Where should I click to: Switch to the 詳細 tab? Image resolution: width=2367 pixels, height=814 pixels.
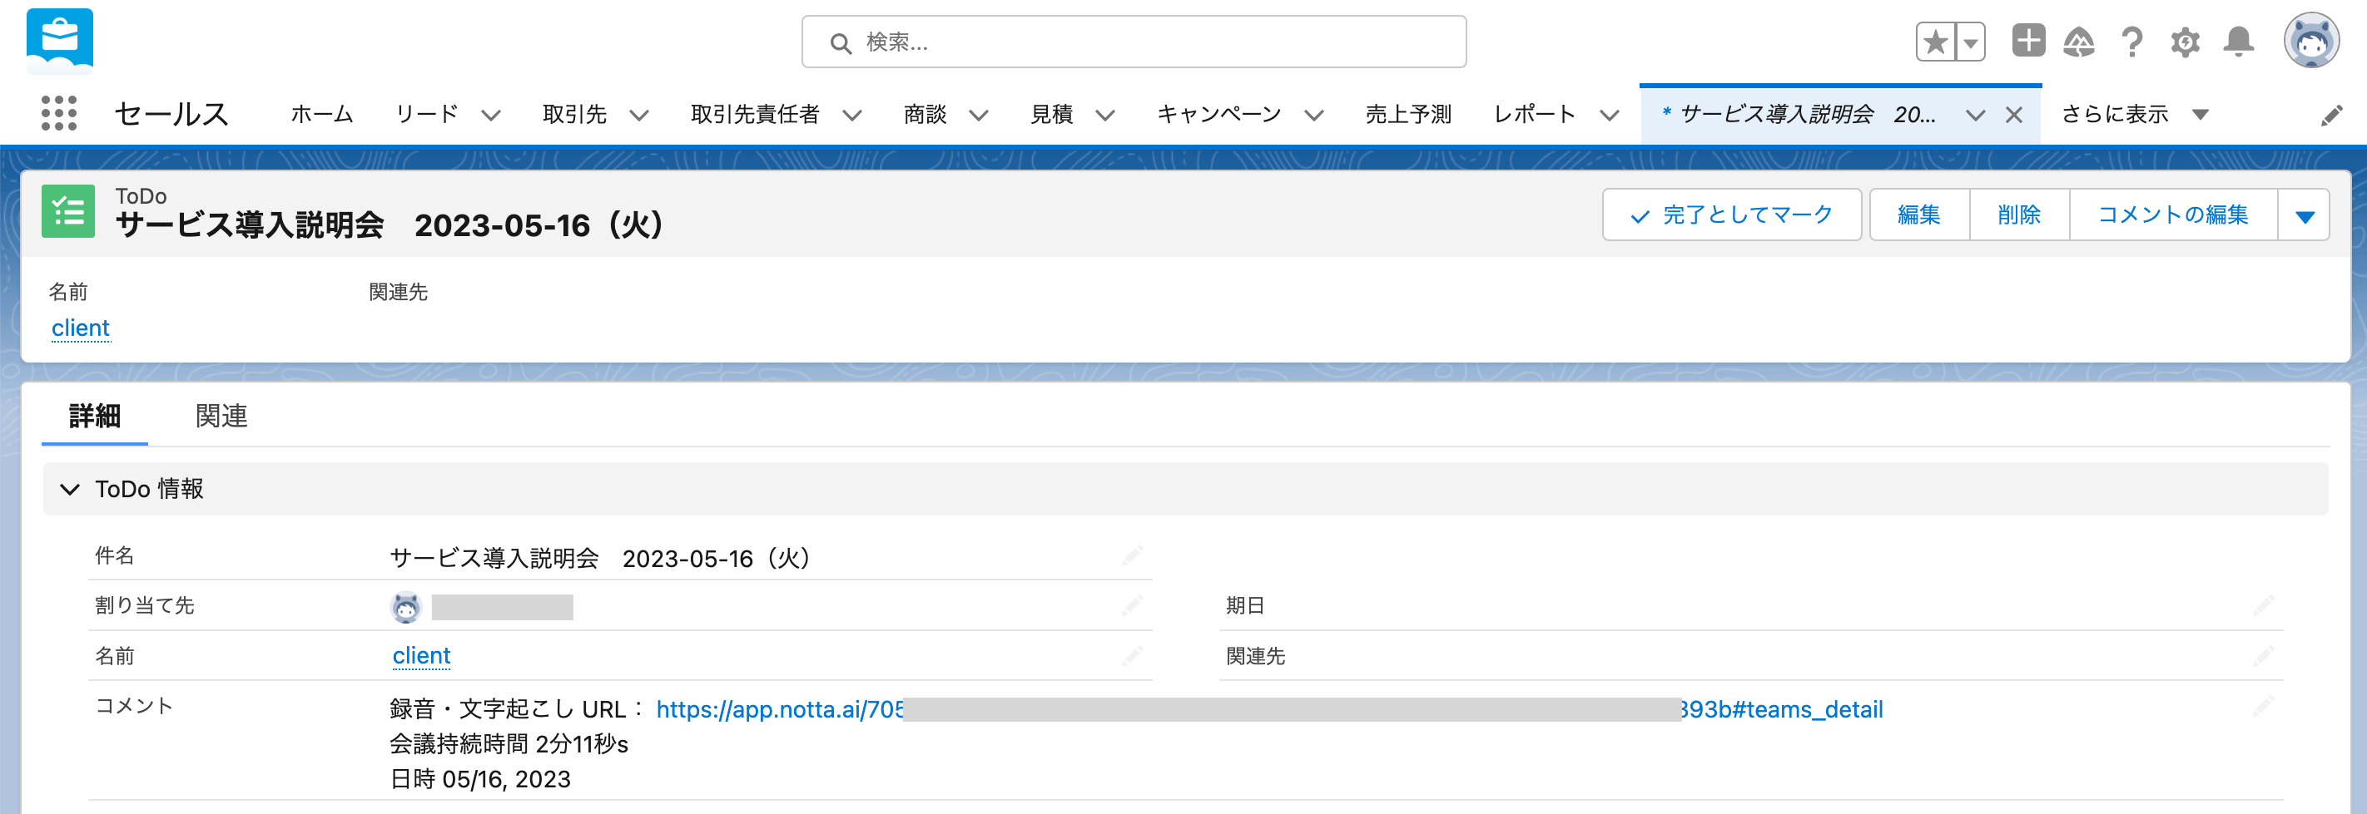(x=95, y=416)
